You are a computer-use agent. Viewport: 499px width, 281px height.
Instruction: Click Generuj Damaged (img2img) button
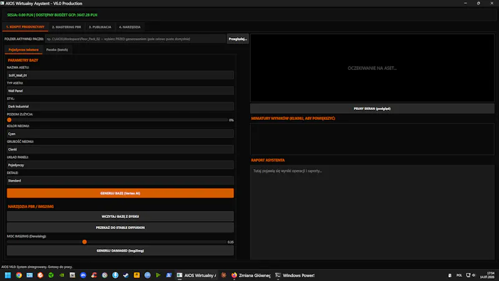click(120, 251)
